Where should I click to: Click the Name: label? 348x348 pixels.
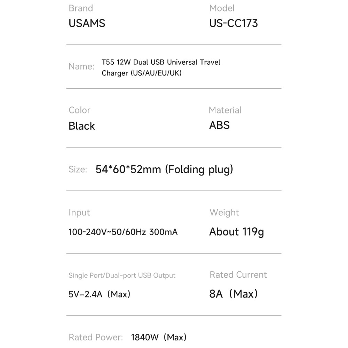pos(81,66)
